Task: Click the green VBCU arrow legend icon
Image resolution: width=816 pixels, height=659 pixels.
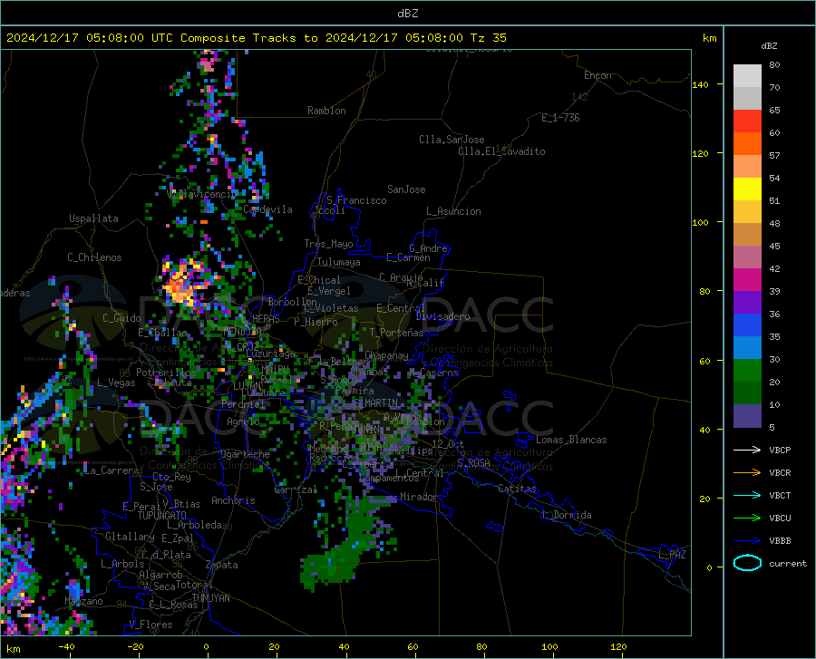Action: [x=747, y=518]
